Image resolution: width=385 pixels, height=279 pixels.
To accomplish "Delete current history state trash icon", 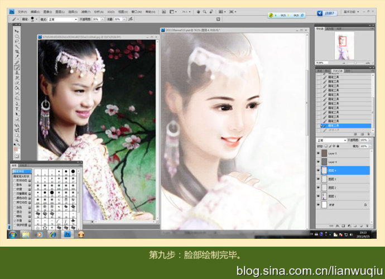I will click(x=368, y=134).
